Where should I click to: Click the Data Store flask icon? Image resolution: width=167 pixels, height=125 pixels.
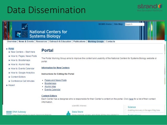[68, 113]
